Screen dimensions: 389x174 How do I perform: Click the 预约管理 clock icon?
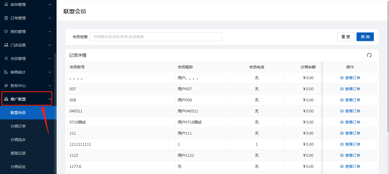click(6, 32)
